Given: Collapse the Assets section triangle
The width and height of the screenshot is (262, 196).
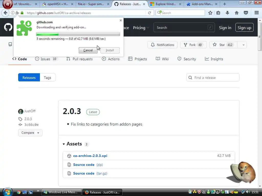Looking at the screenshot, I should (x=64, y=144).
